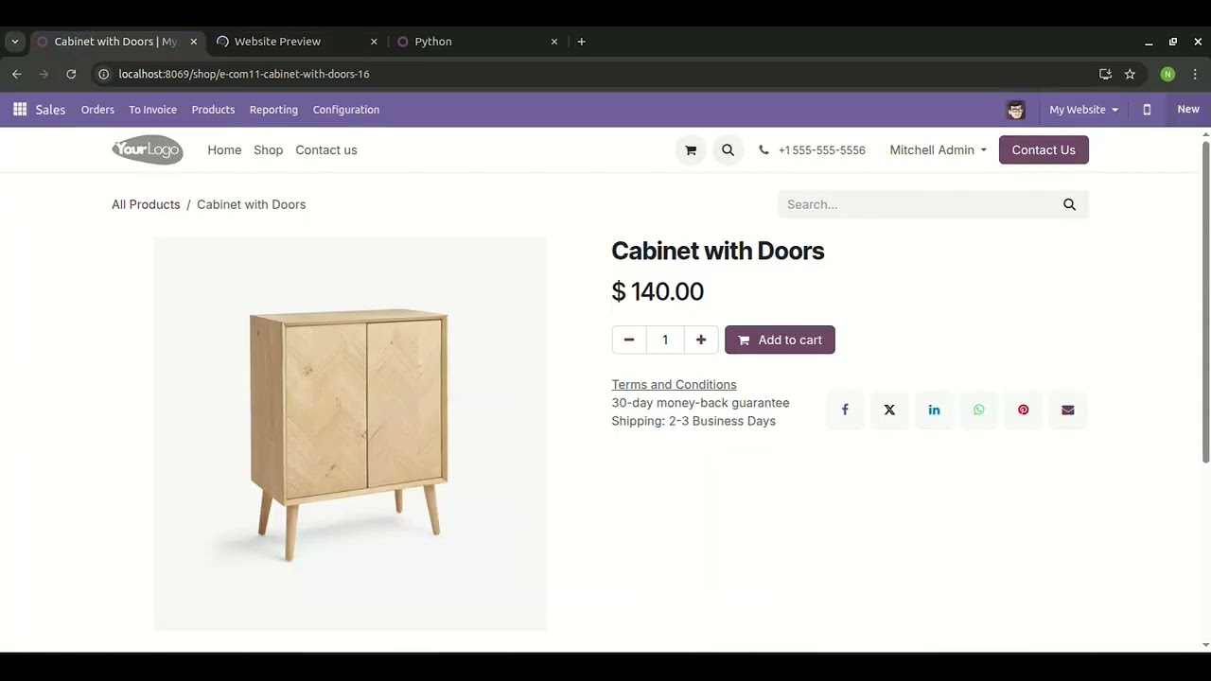Open the Chrome profile avatar
This screenshot has height=681, width=1211.
pyautogui.click(x=1167, y=74)
